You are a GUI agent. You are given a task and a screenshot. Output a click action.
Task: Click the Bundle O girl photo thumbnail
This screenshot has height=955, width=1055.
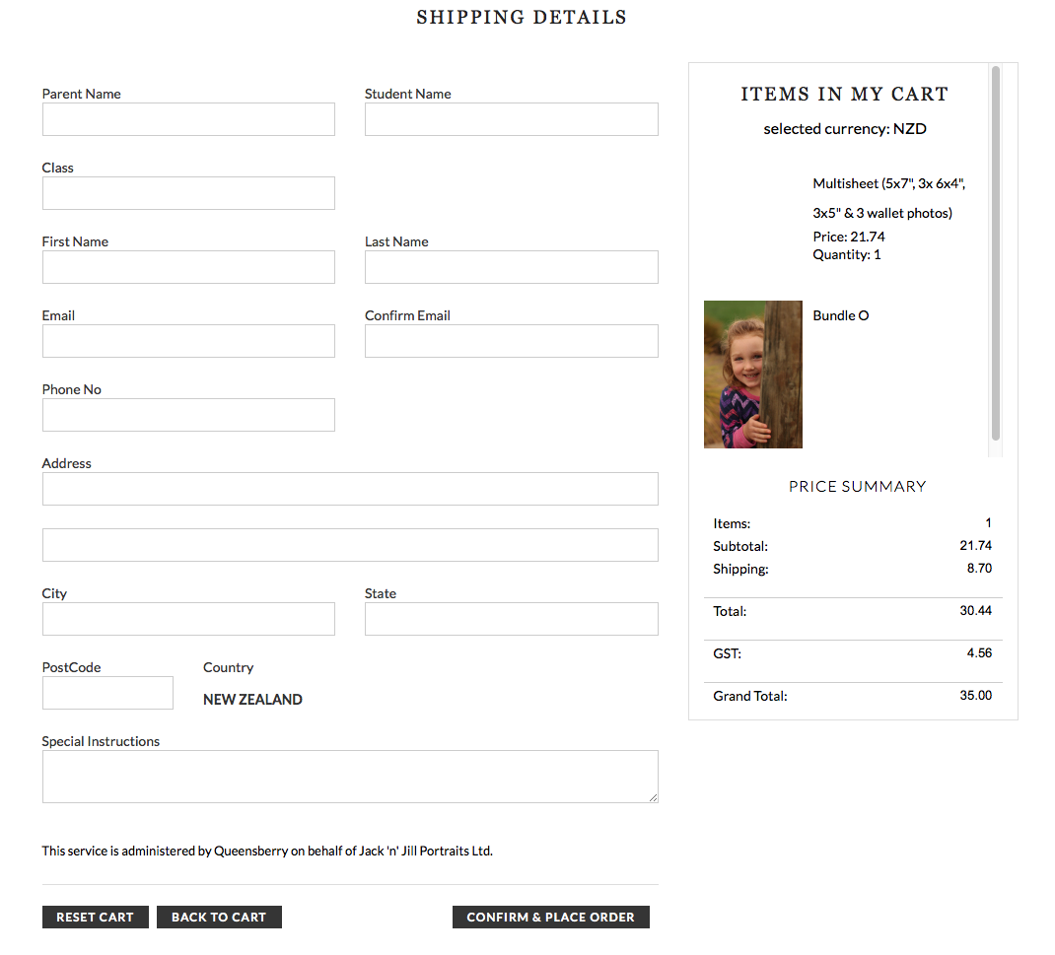753,375
